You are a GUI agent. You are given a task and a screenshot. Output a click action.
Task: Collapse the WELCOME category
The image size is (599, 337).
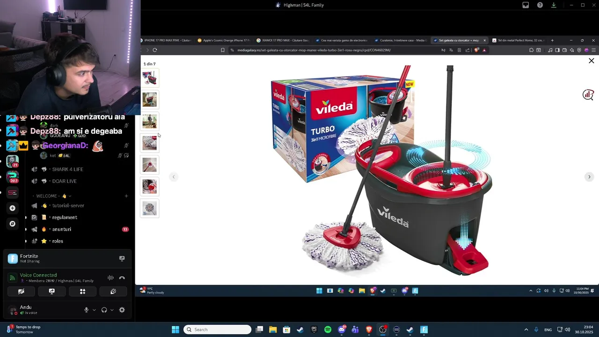[52, 196]
